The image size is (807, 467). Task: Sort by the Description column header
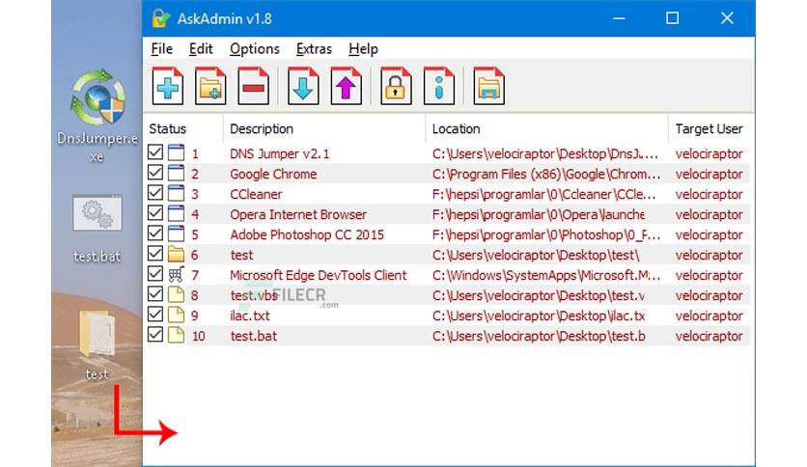tap(324, 128)
